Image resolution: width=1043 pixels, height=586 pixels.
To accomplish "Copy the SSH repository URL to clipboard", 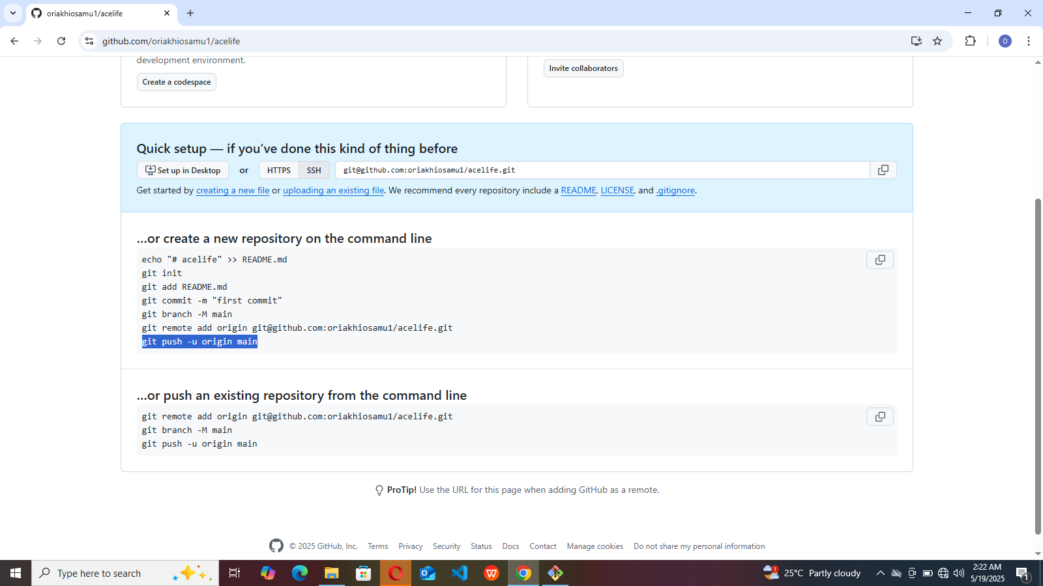I will [883, 170].
